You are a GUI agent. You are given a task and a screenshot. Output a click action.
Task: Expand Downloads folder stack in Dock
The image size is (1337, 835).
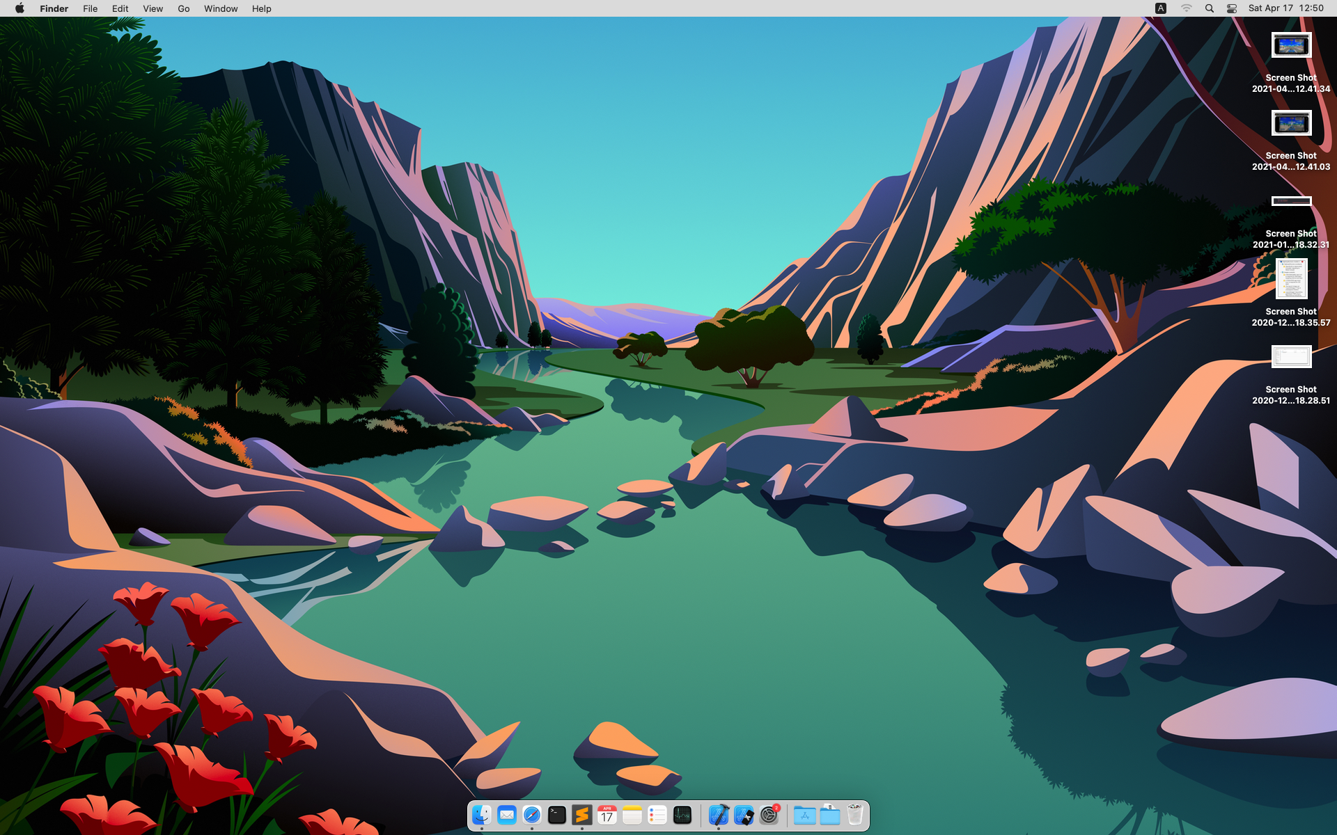(x=830, y=815)
